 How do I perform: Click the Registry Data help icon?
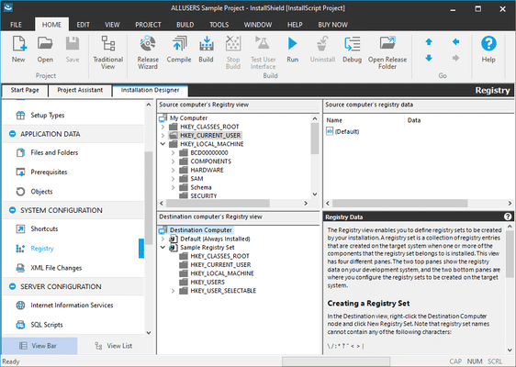508,217
